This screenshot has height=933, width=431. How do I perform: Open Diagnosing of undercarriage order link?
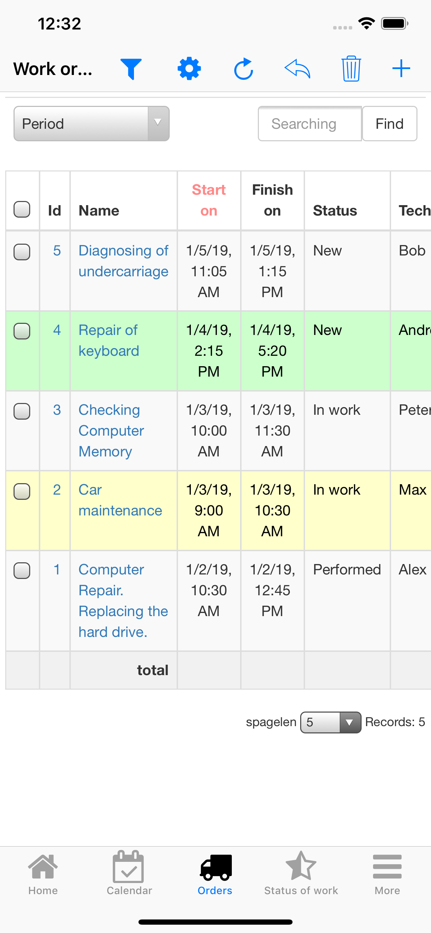point(123,261)
